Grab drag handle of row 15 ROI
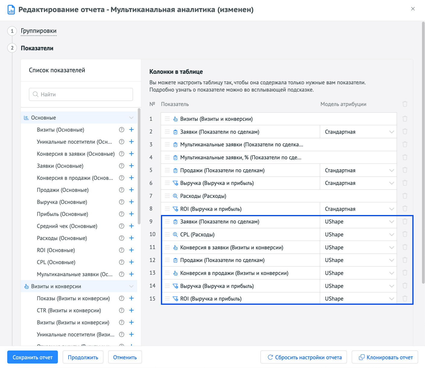The height and width of the screenshot is (368, 425). (x=167, y=298)
